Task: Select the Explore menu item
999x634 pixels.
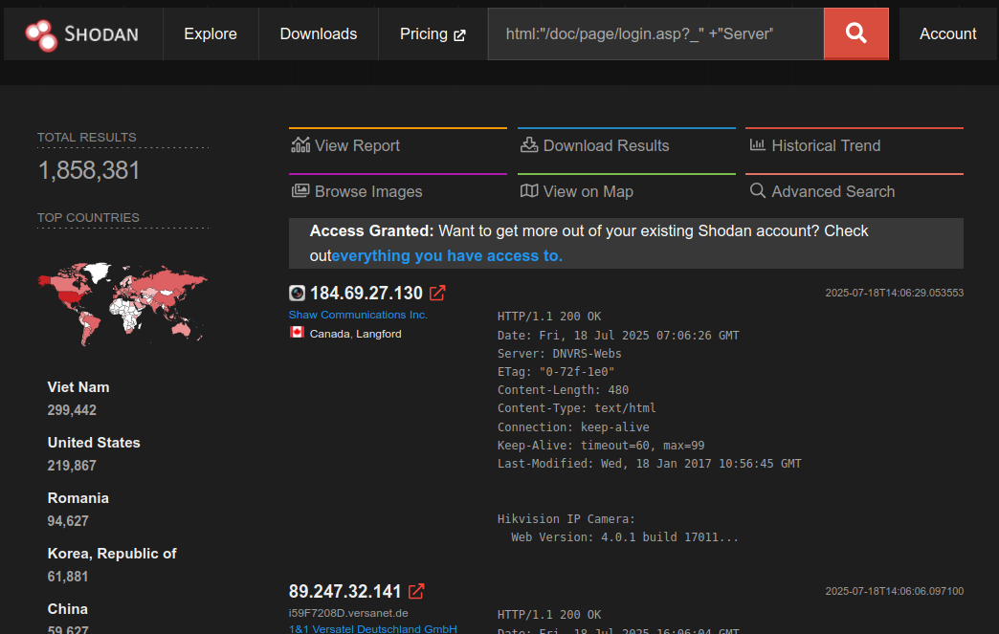Action: (x=210, y=33)
